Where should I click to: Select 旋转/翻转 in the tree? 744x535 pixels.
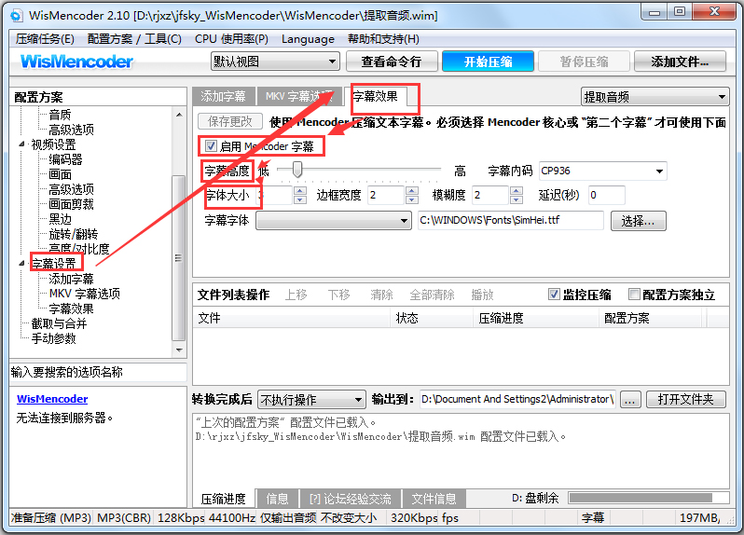click(x=74, y=234)
